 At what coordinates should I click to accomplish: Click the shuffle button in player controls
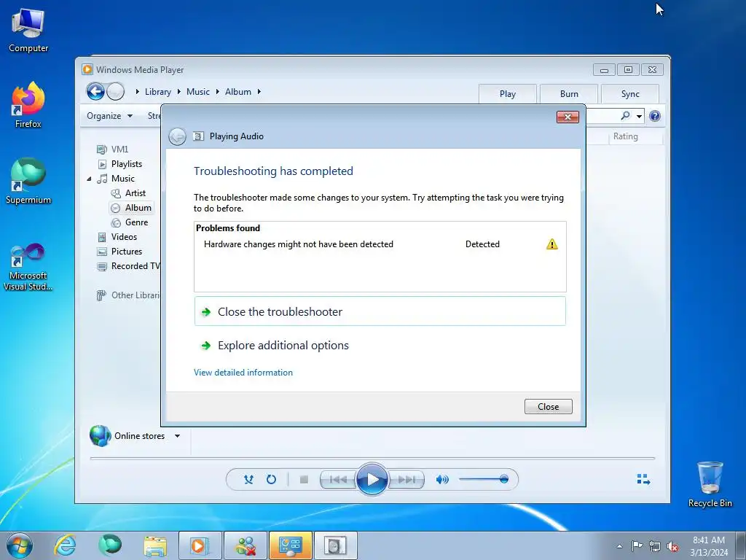click(248, 480)
